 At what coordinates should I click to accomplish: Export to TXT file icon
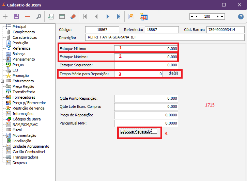50,17
